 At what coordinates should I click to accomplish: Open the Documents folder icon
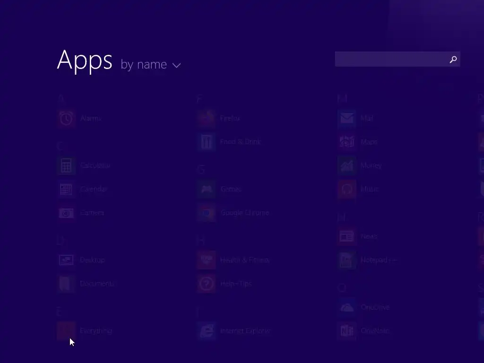(x=66, y=284)
